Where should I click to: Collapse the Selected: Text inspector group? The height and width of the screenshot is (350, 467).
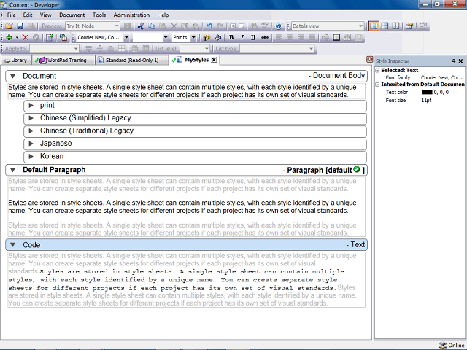pos(377,71)
